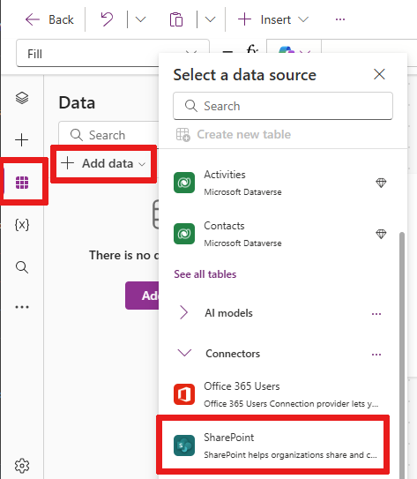
Task: Close the Select a data source panel
Action: pos(379,74)
